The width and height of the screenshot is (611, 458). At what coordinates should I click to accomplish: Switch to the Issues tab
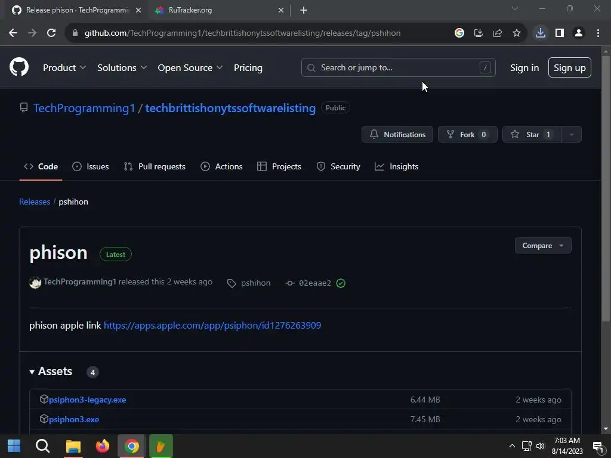coord(91,167)
